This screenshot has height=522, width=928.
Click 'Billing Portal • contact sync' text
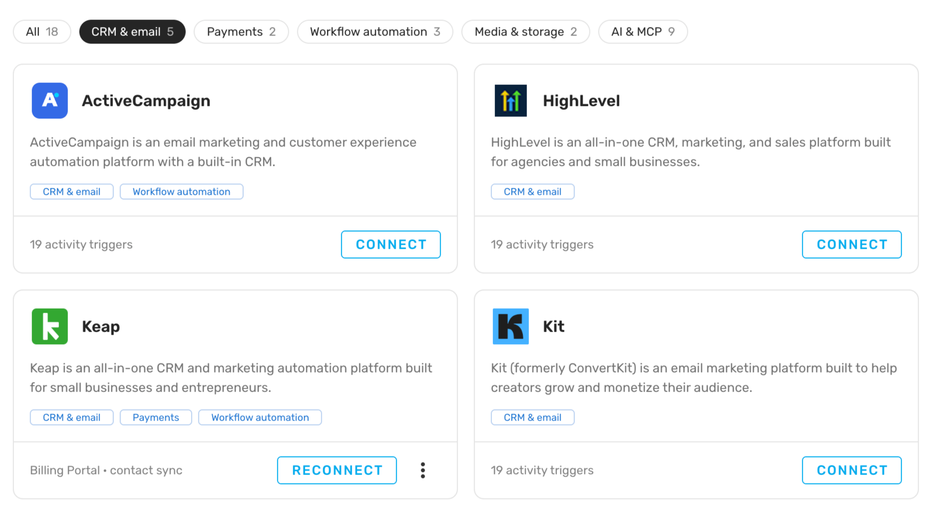106,471
